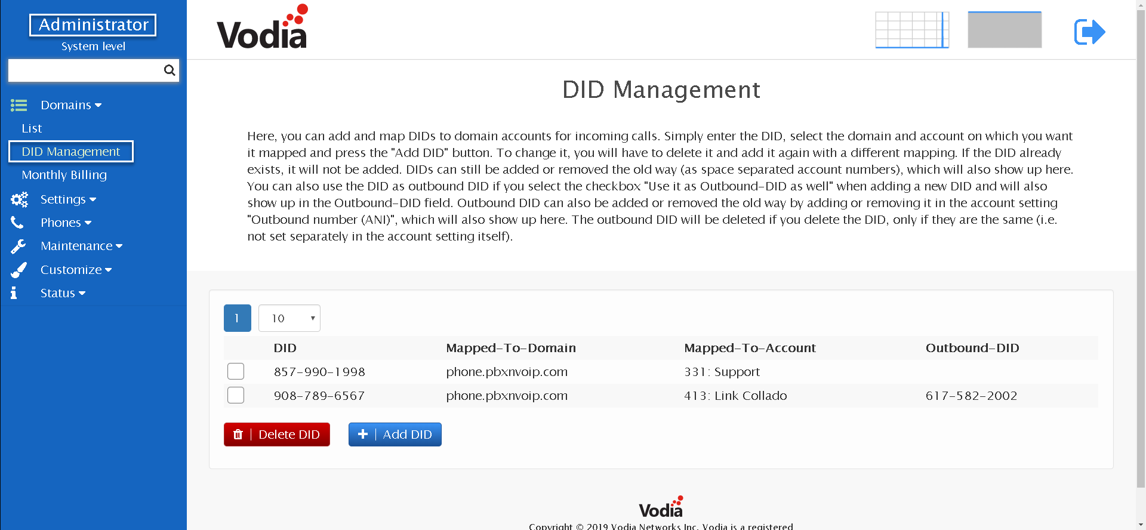Click the scrollbar up arrow
Screen dimensions: 1146x530
1141,5
